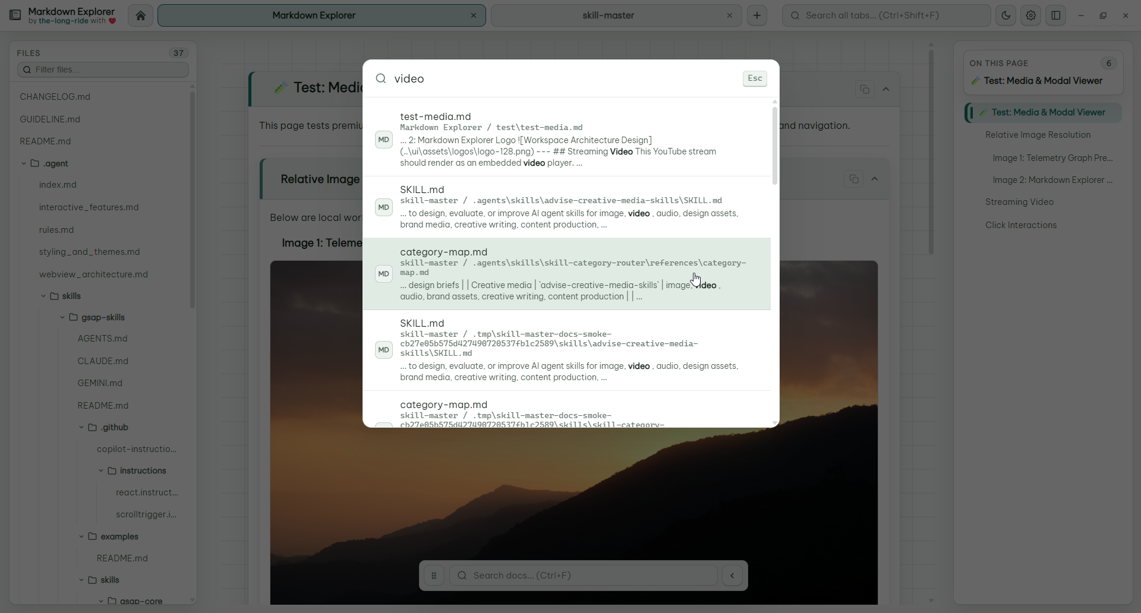Collapse floating search bar with left chevron

[732, 576]
